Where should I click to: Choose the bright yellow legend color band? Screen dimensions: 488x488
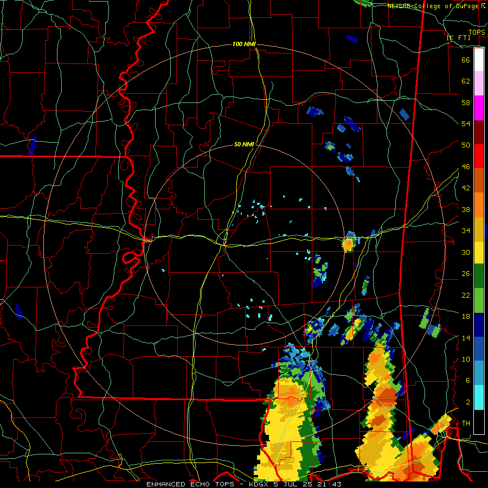pyautogui.click(x=479, y=252)
